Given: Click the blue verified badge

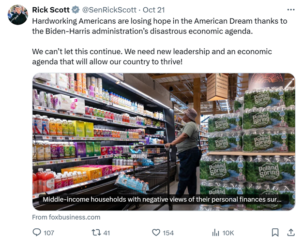Looking at the screenshot, I should pyautogui.click(x=75, y=10).
